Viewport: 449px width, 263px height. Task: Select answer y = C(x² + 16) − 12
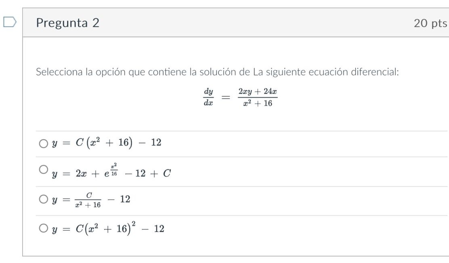106,142
